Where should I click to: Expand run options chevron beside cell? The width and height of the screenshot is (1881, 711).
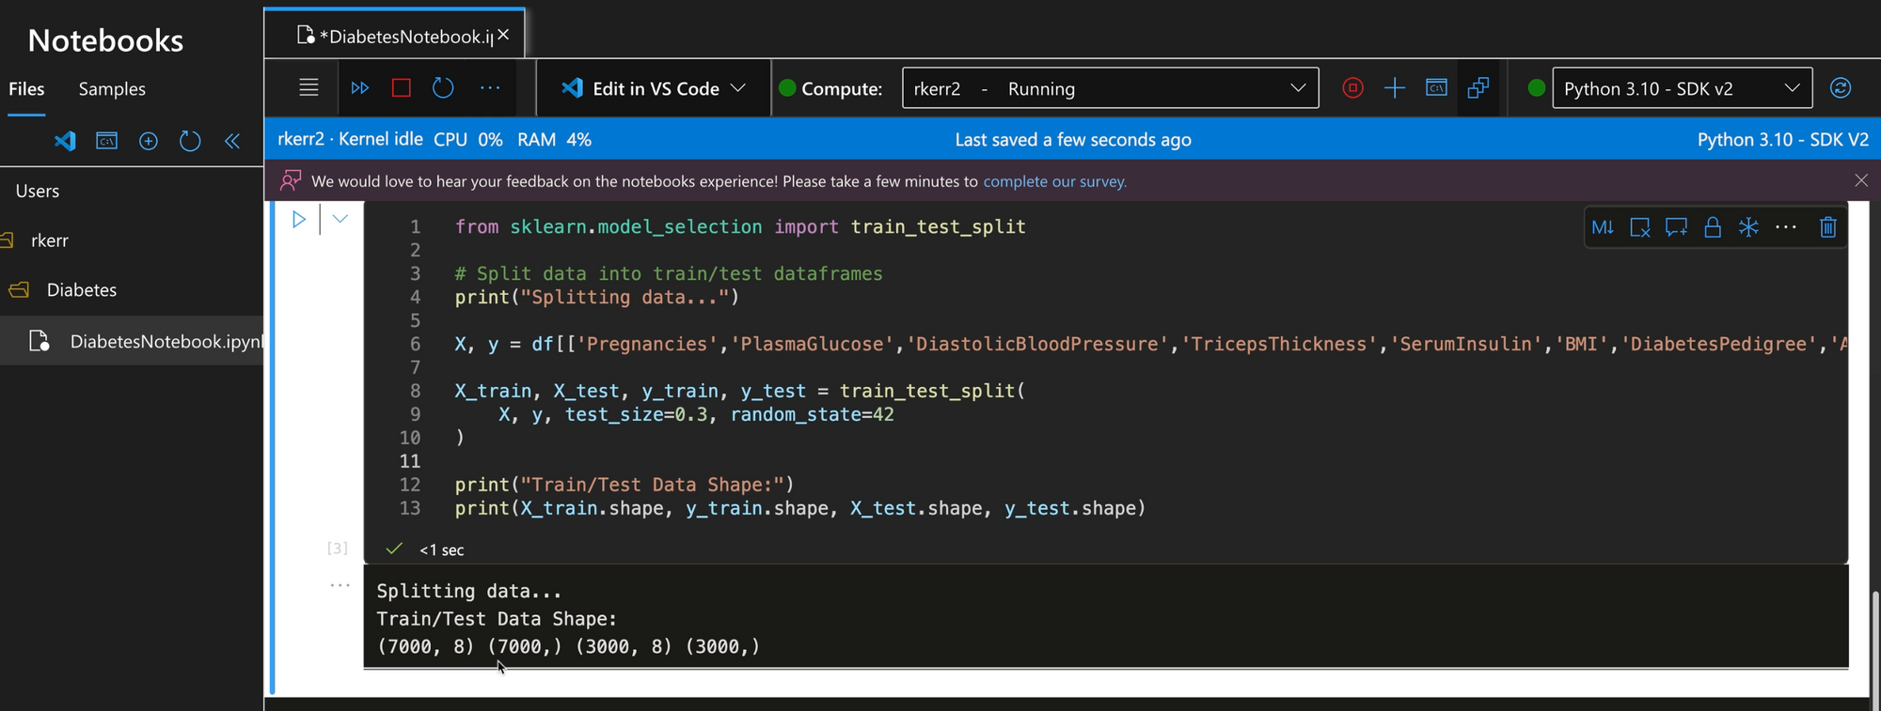pos(340,219)
